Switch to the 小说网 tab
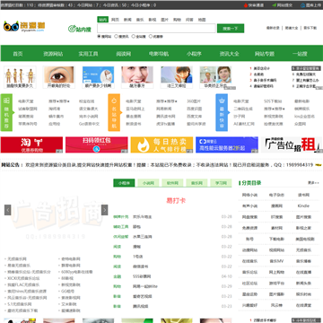Screen dimensions: 323x323 pyautogui.click(x=148, y=183)
